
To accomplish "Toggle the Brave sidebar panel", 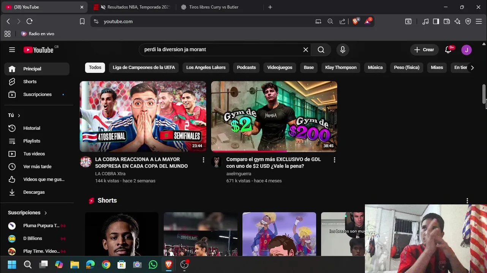I will [436, 22].
